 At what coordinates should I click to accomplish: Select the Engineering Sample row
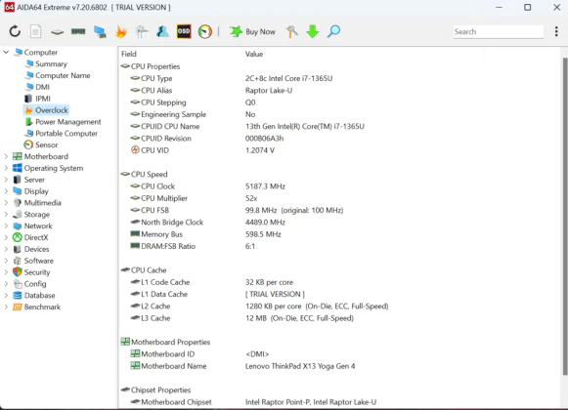click(x=339, y=114)
